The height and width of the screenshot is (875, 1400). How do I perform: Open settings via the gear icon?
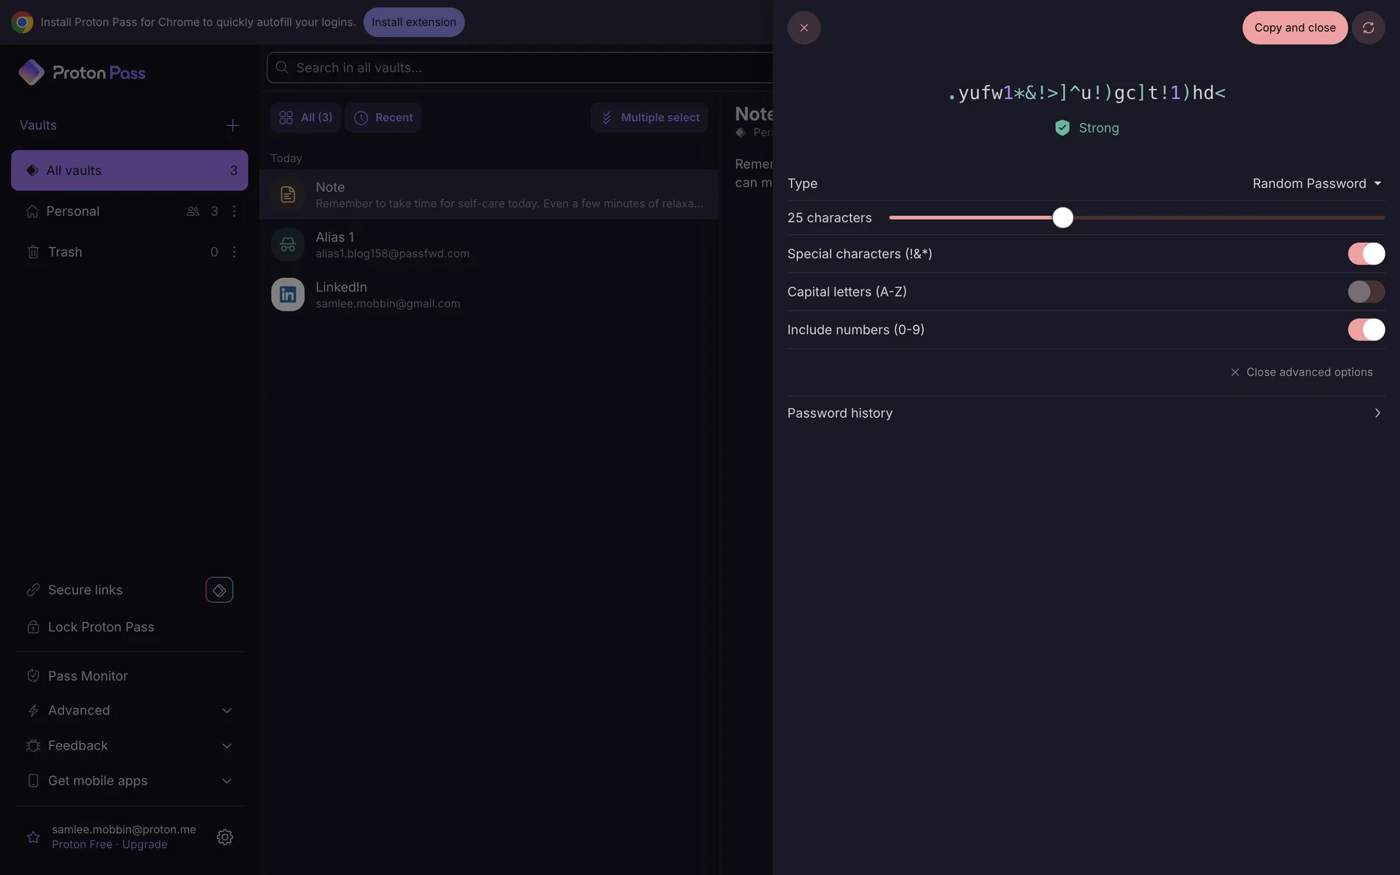[x=225, y=837]
